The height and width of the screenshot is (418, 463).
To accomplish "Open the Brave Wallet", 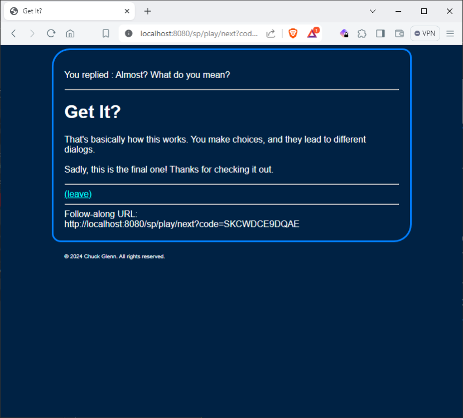I will (x=399, y=33).
